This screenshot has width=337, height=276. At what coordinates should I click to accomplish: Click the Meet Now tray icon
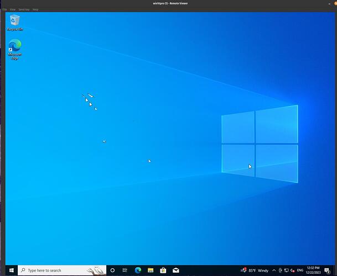(x=280, y=270)
